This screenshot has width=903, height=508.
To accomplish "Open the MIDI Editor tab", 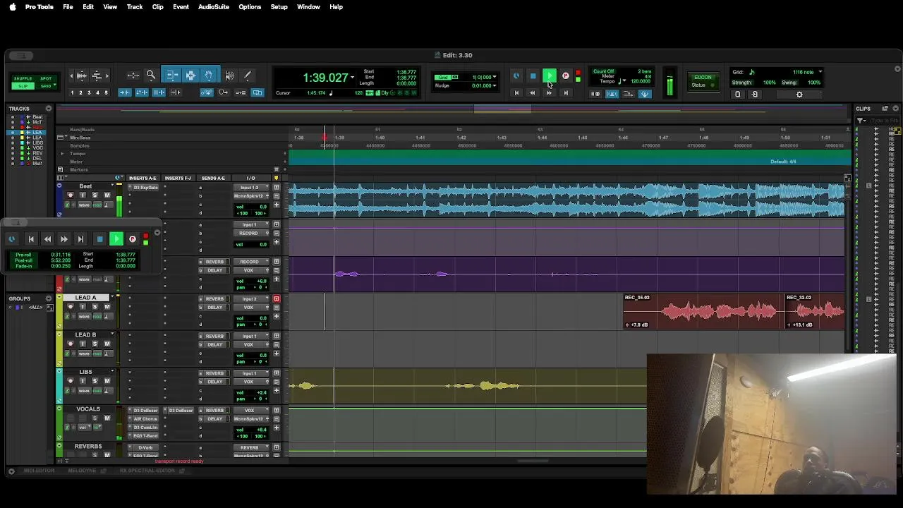I will tap(39, 471).
